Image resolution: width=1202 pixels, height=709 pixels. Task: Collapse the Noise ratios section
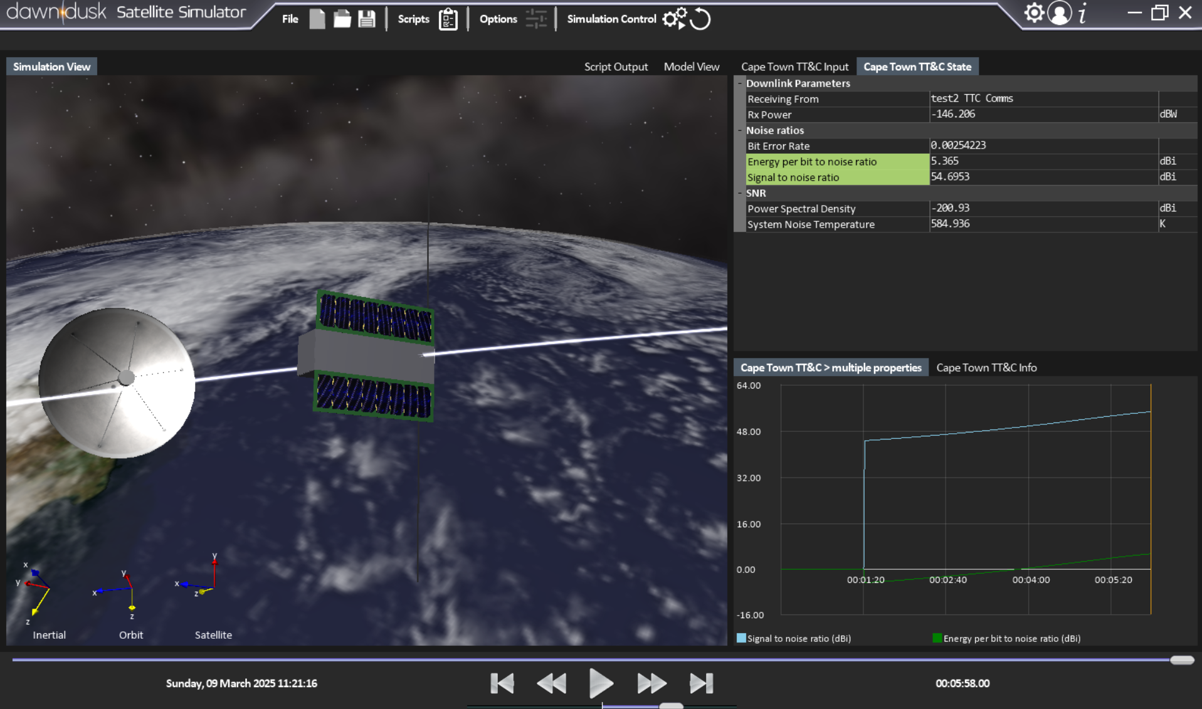(x=740, y=130)
